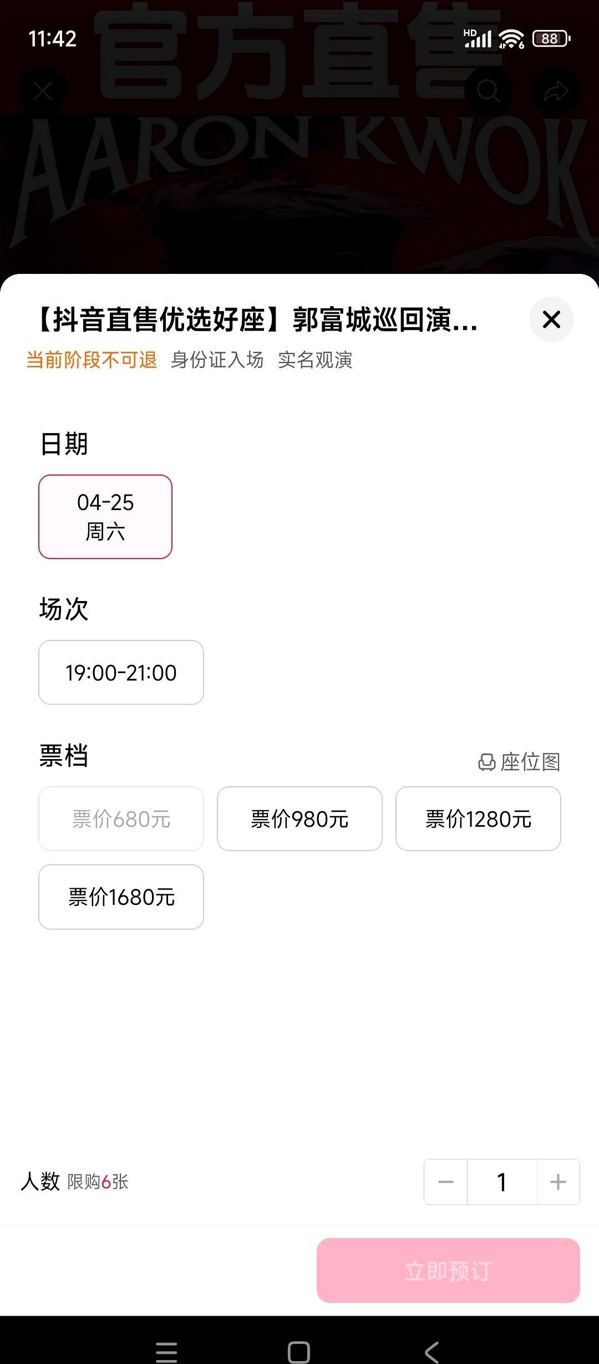599x1364 pixels.
Task: Select ticket tier 票价1280元
Action: [x=478, y=818]
